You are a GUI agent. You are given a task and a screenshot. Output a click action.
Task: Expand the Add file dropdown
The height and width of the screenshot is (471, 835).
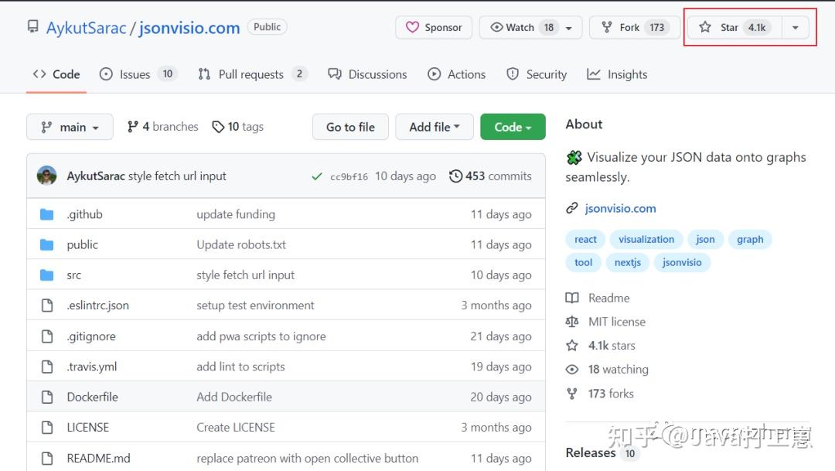coord(435,127)
